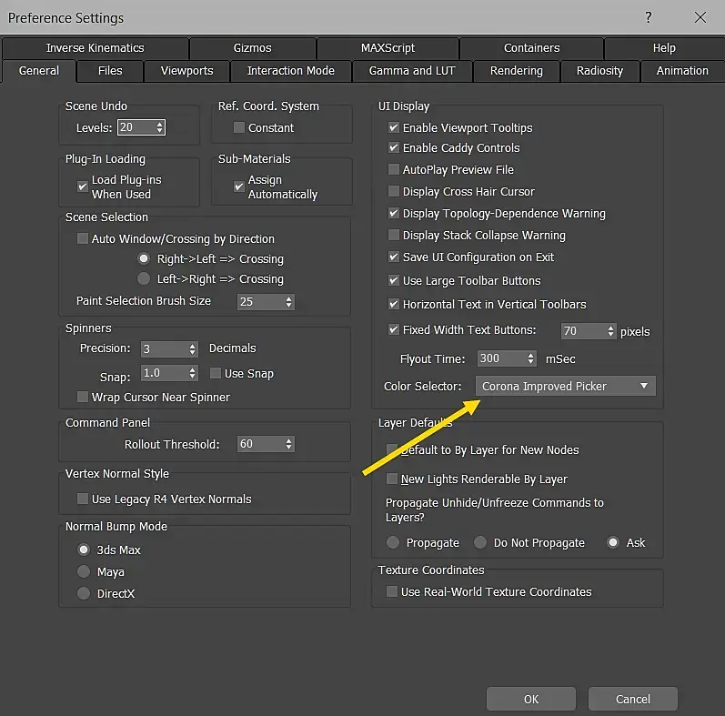Toggle Display Cross Hair Cursor checkbox
The width and height of the screenshot is (725, 716).
coord(394,192)
